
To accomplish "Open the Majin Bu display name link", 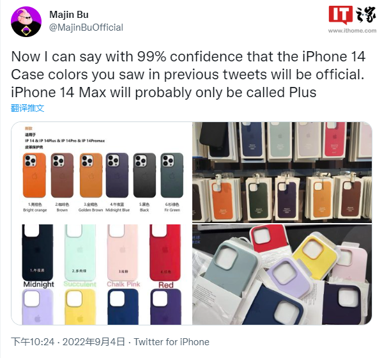I will point(69,15).
